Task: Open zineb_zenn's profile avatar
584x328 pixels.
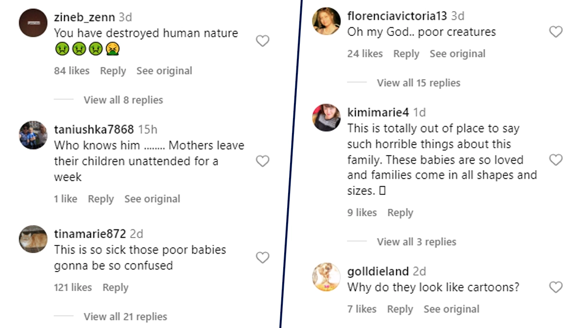Action: [x=33, y=23]
